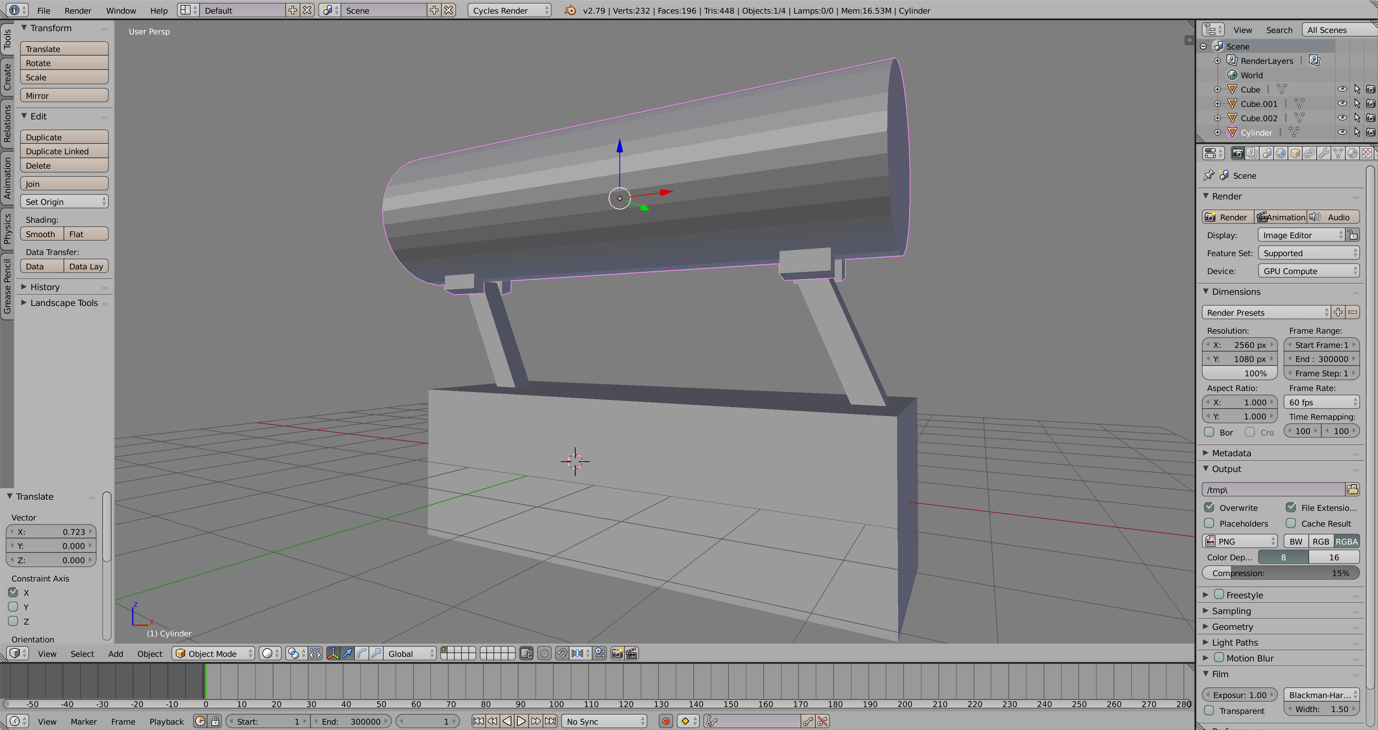The image size is (1378, 730).
Task: Enable the Transparent film checkbox
Action: pyautogui.click(x=1209, y=710)
